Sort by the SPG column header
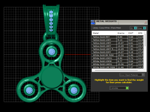 pyautogui.click(x=140, y=33)
